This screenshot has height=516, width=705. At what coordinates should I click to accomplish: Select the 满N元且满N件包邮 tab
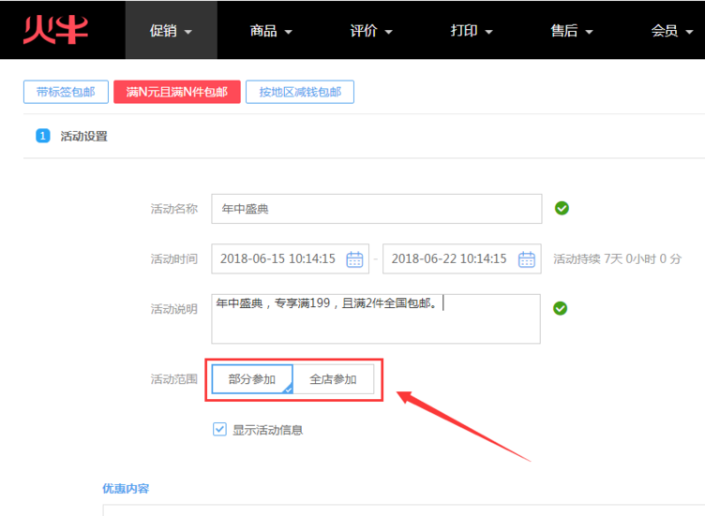176,92
